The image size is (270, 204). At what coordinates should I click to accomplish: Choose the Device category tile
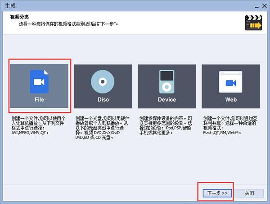coord(167,86)
